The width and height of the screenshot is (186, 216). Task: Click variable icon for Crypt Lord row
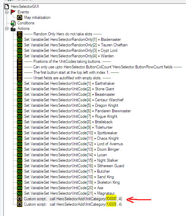(x=20, y=50)
